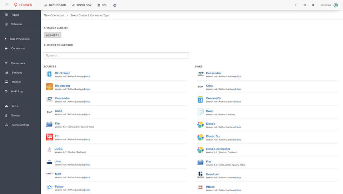Click the File sink icon
This screenshot has height=194, width=343.
[200, 162]
